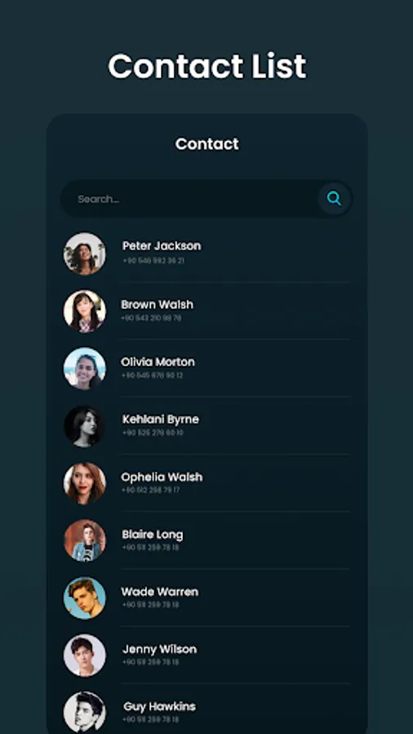Open Kehlani Byrne's black-and-white avatar

[x=85, y=426]
